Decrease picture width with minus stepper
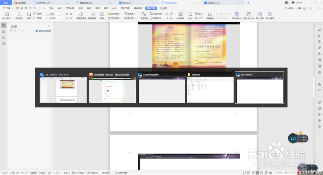The image size is (323, 175). pyautogui.click(x=45, y=18)
